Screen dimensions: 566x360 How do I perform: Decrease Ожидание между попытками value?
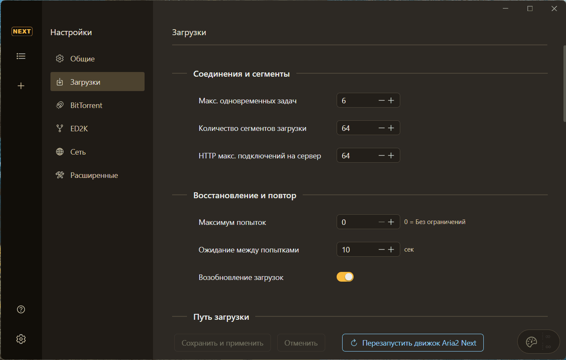click(x=382, y=250)
